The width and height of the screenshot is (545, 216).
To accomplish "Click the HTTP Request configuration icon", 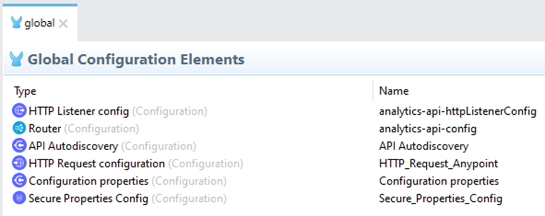I will coord(19,163).
